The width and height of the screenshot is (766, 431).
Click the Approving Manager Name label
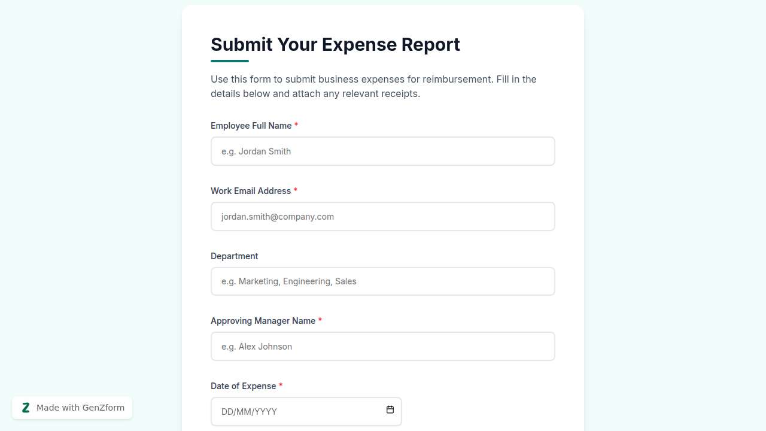[x=263, y=321]
